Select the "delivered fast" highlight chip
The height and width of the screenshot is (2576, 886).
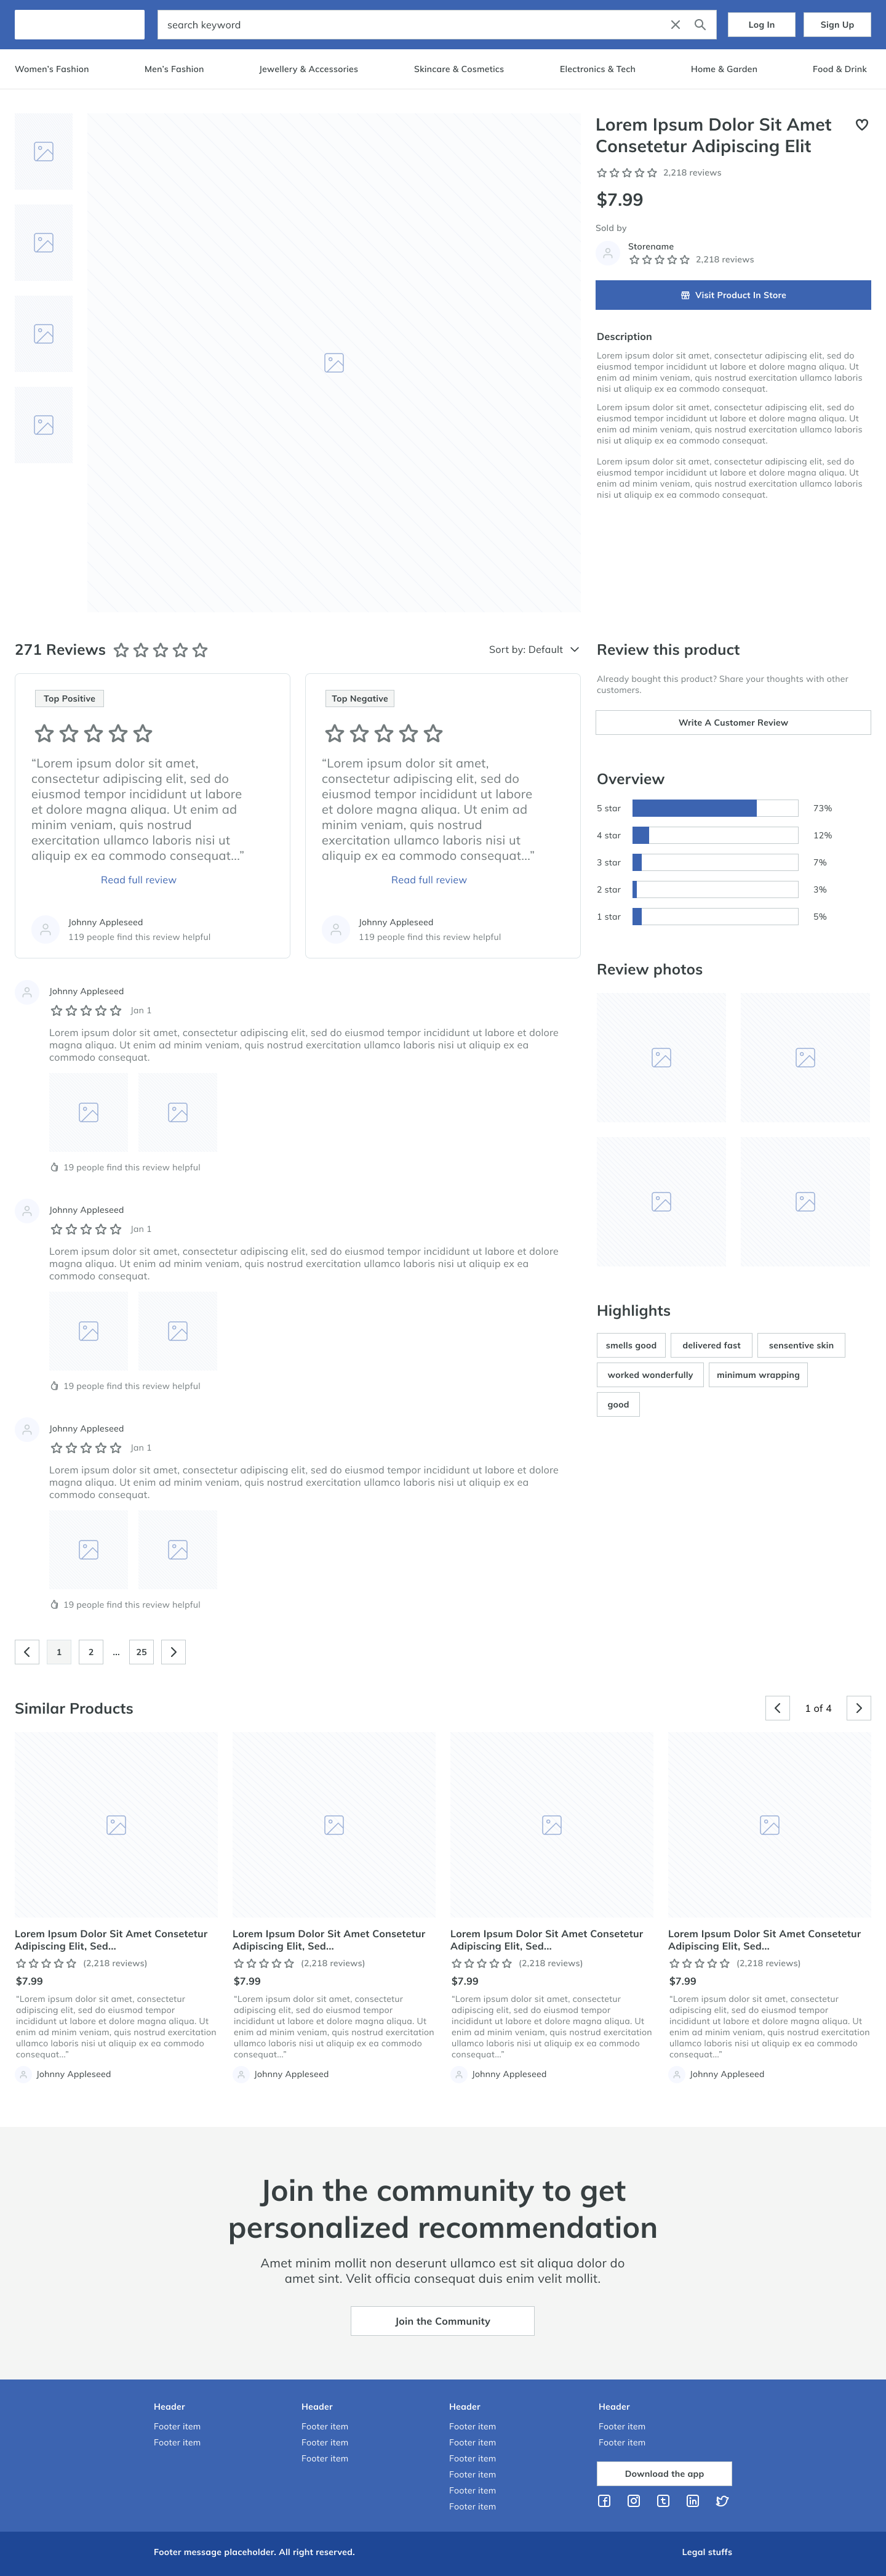pos(711,1345)
